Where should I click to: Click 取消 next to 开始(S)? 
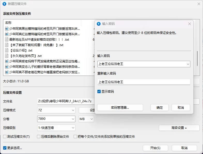tap(184, 148)
